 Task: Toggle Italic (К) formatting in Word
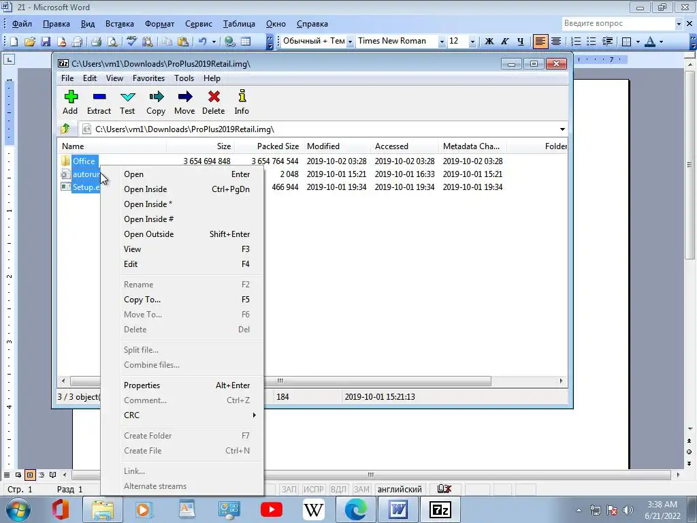point(504,42)
